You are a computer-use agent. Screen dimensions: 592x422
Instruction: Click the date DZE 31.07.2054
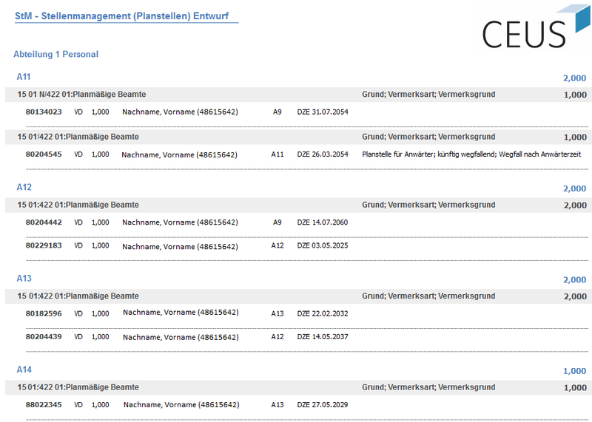322,112
